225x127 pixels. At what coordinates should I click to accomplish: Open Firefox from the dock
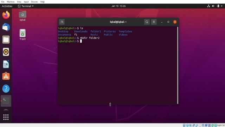point(6,15)
